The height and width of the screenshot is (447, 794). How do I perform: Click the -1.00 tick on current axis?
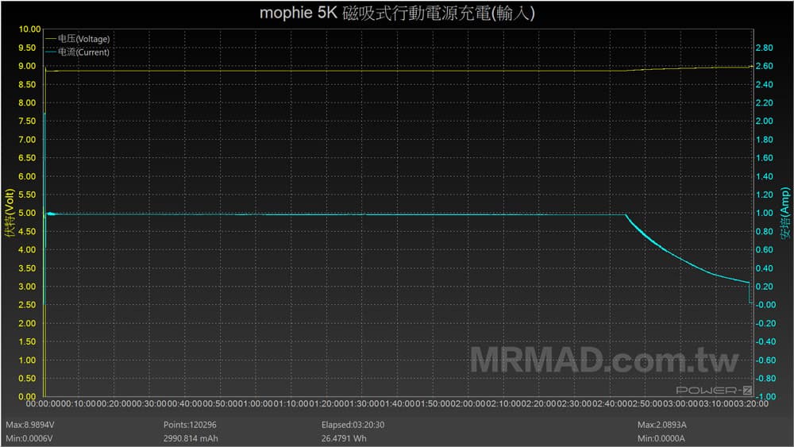(764, 396)
